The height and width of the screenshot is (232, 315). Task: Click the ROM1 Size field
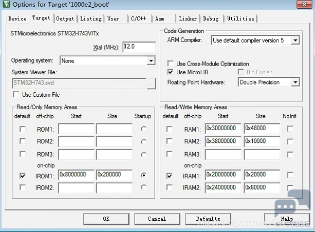114,129
